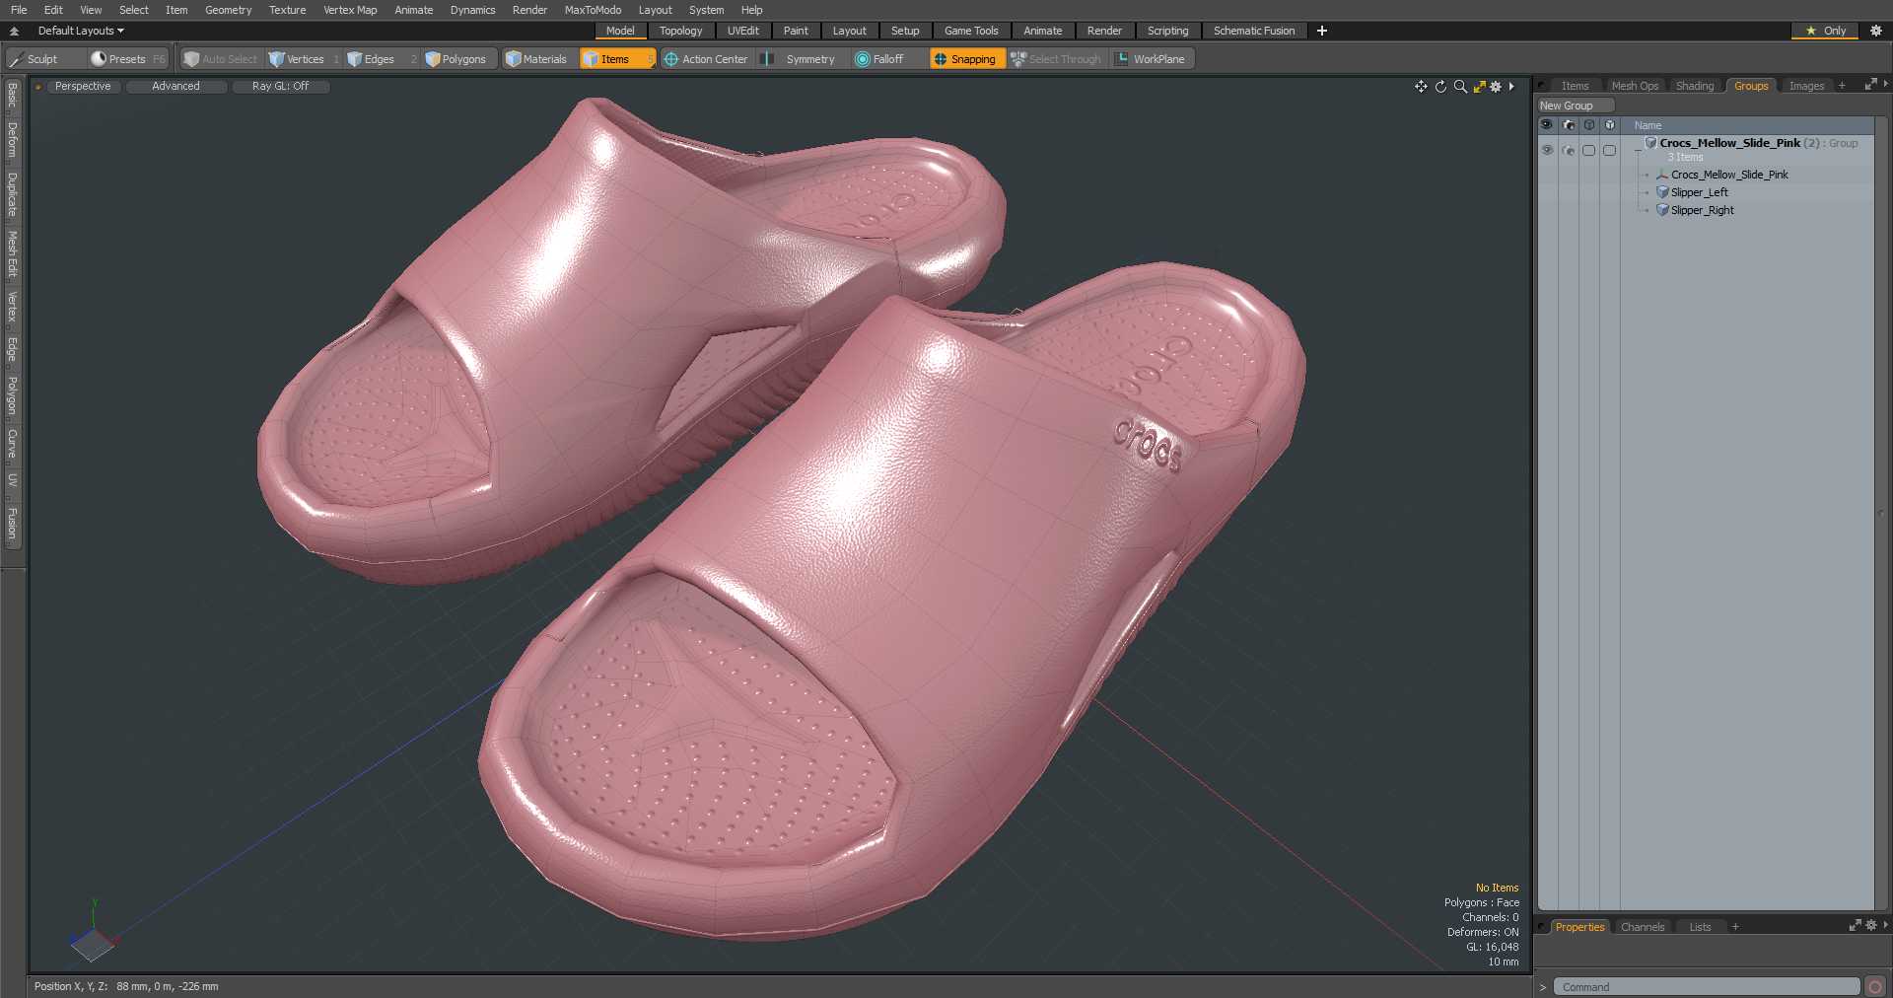Open the Advanced shading style dropdown

pyautogui.click(x=175, y=87)
